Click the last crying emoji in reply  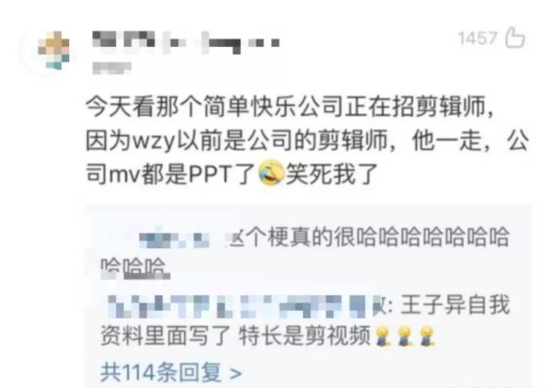[427, 336]
